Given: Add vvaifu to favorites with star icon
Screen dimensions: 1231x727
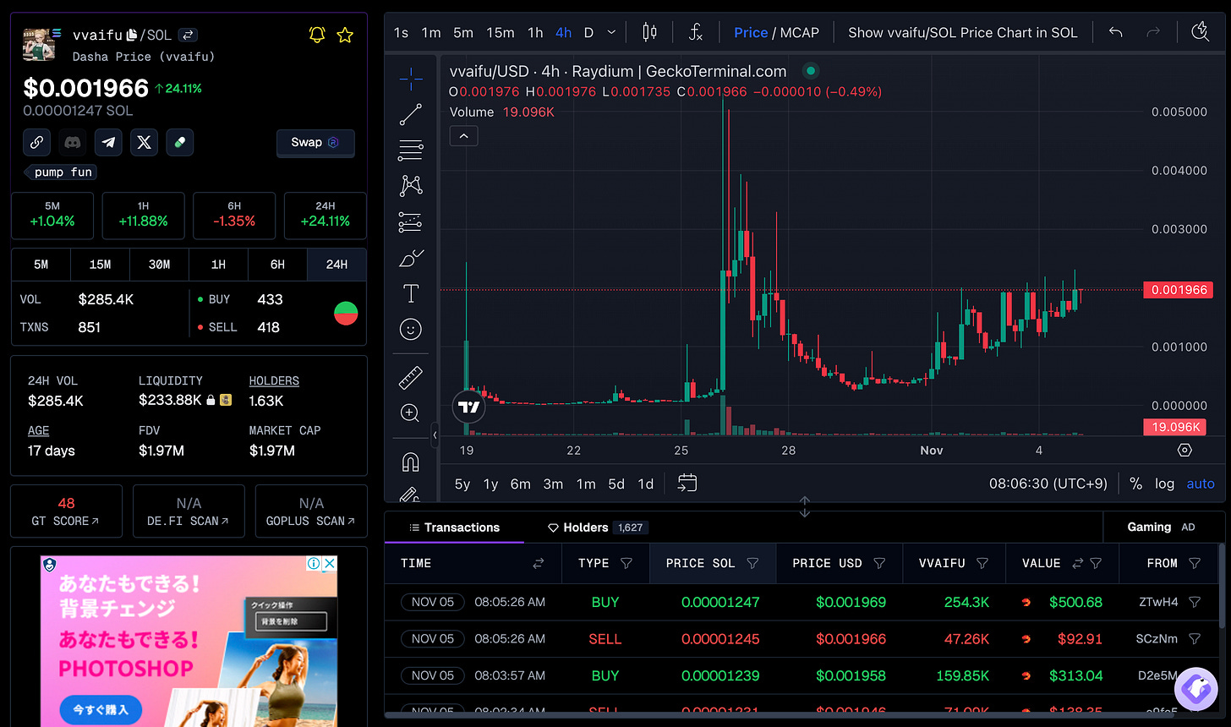Looking at the screenshot, I should 345,35.
